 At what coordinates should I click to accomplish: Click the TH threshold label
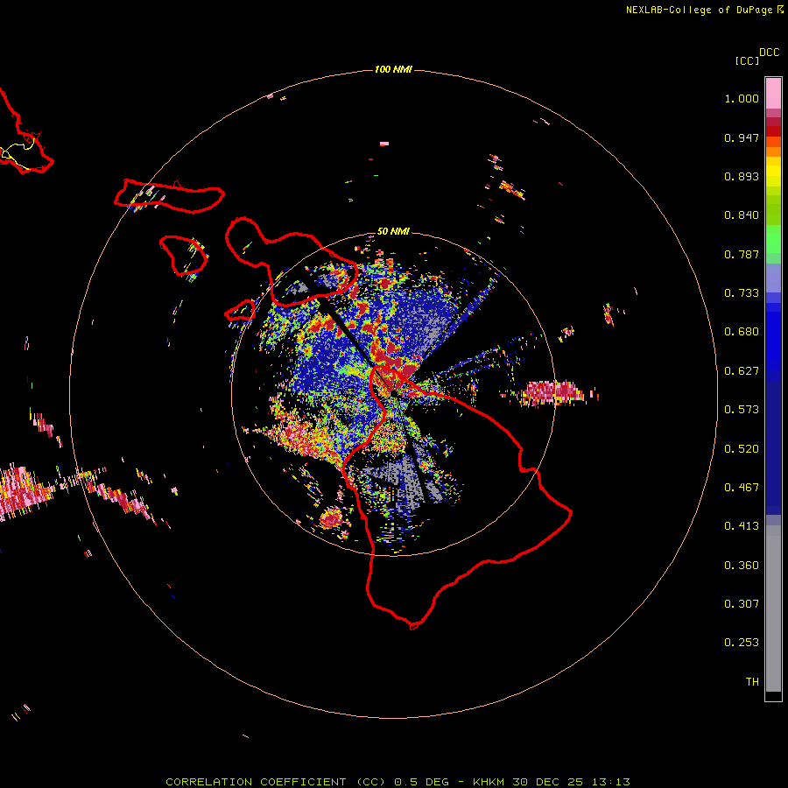click(x=752, y=682)
